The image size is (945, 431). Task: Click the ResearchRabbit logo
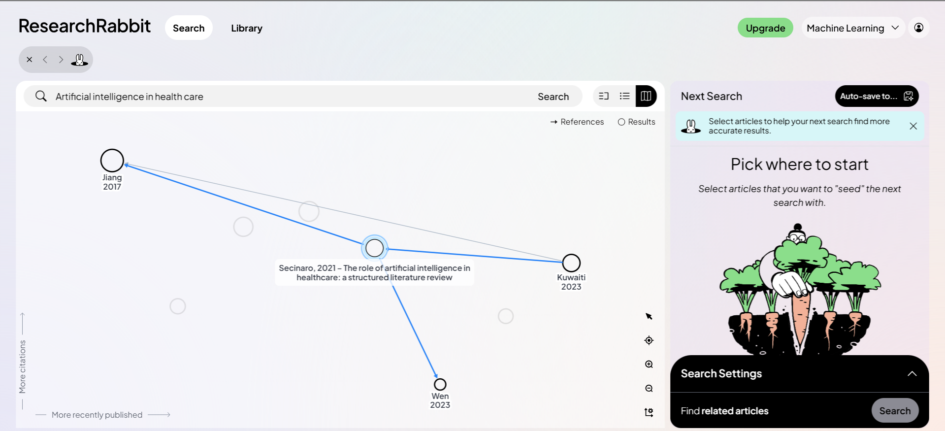tap(84, 26)
